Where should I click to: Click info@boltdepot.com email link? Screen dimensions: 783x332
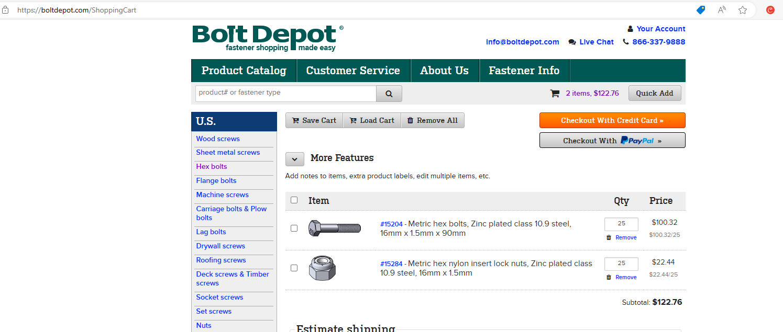tap(523, 42)
